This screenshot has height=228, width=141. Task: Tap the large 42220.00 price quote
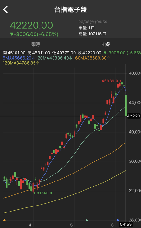tap(31, 25)
